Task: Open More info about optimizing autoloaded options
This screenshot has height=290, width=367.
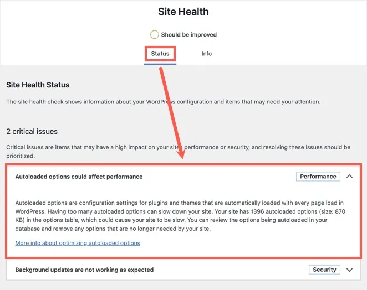Action: [78, 243]
